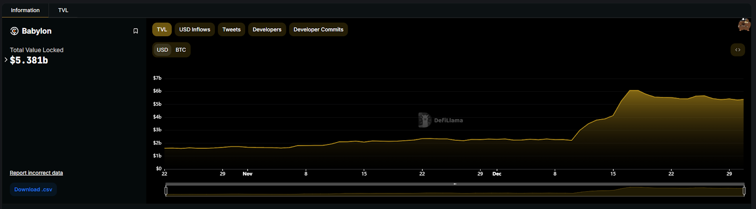Download the .csv data file
The width and height of the screenshot is (756, 209).
pos(33,190)
